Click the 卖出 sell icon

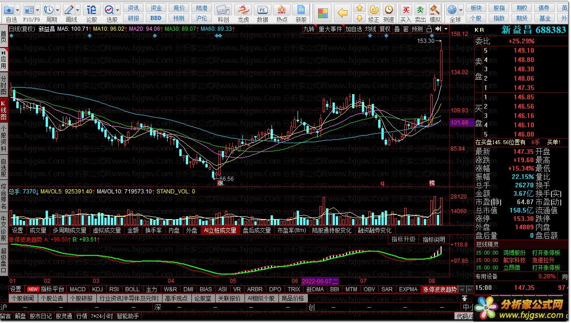pyautogui.click(x=421, y=9)
